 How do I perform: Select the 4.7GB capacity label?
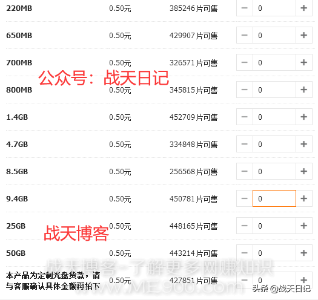tap(17, 144)
